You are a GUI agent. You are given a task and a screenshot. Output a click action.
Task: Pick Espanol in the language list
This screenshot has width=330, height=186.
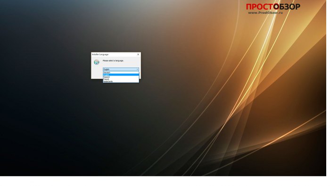tap(121, 77)
